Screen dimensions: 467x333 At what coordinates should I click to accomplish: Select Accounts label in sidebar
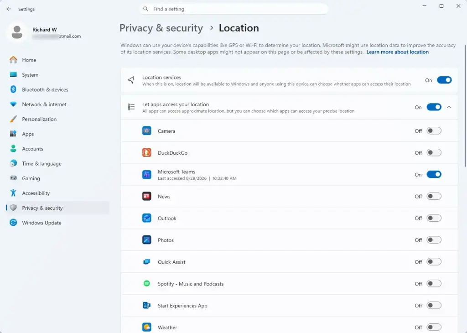point(32,149)
